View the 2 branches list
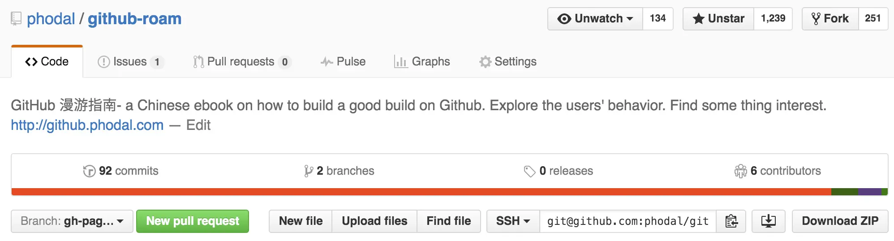The height and width of the screenshot is (241, 894). point(339,171)
